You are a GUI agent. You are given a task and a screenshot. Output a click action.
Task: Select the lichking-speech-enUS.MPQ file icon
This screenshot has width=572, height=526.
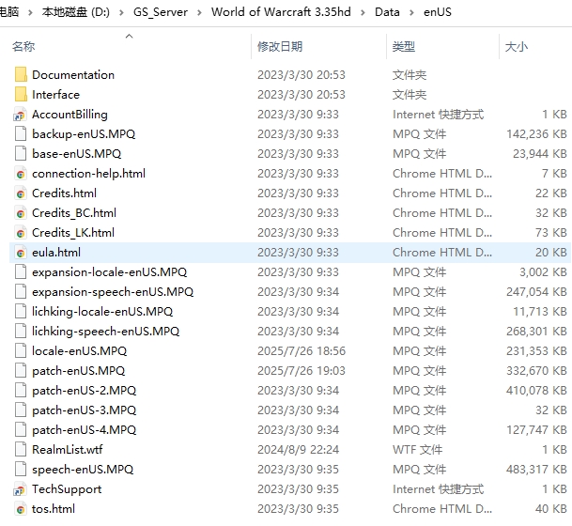tap(21, 332)
